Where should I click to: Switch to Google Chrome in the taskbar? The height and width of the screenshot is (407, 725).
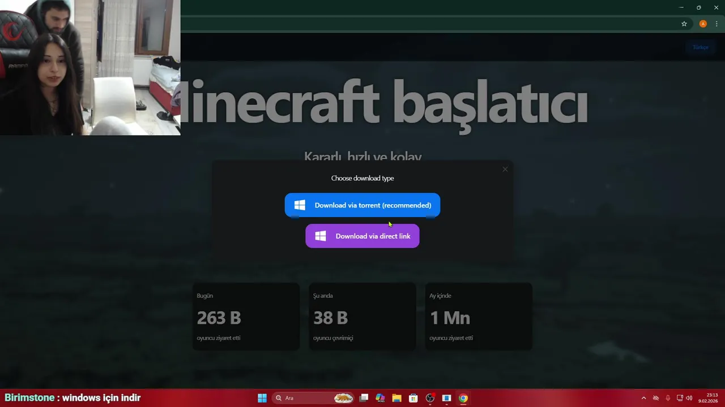463,398
